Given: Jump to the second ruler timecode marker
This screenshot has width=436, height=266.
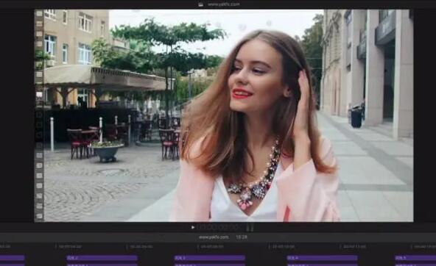Looking at the screenshot, I should tap(69, 246).
